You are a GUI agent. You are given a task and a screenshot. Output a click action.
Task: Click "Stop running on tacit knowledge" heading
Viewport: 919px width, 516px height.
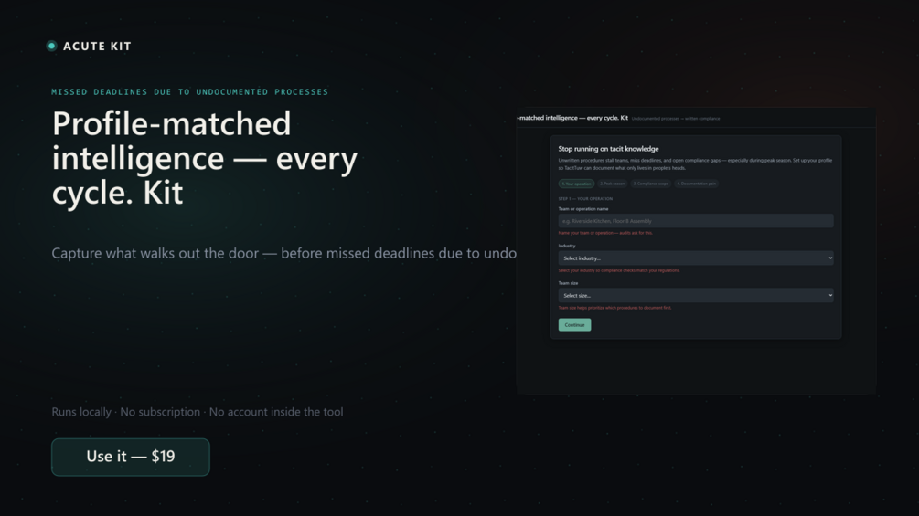pyautogui.click(x=608, y=149)
